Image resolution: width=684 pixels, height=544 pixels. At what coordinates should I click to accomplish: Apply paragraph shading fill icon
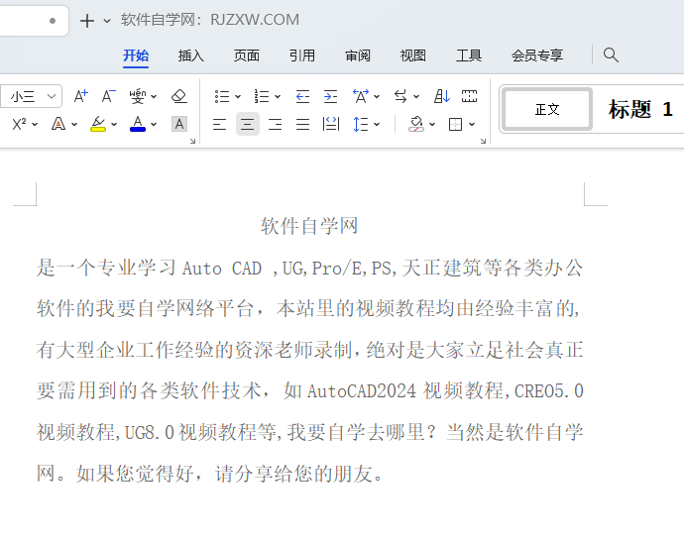[x=416, y=125]
